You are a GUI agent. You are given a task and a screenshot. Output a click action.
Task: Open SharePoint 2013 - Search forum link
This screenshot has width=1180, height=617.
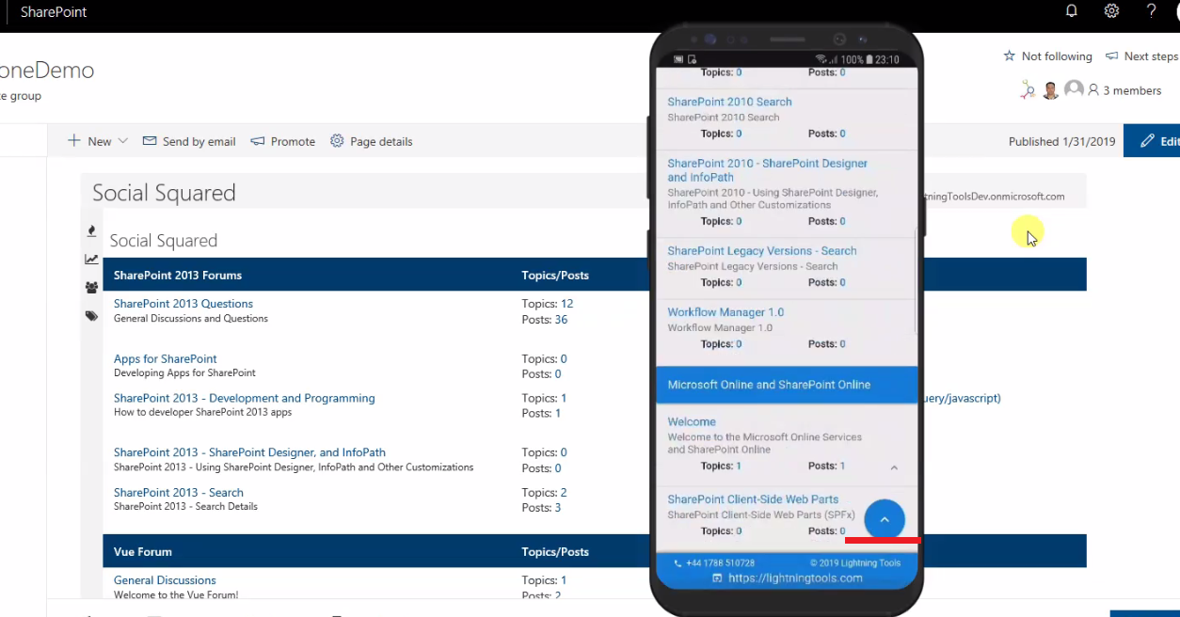pos(179,492)
